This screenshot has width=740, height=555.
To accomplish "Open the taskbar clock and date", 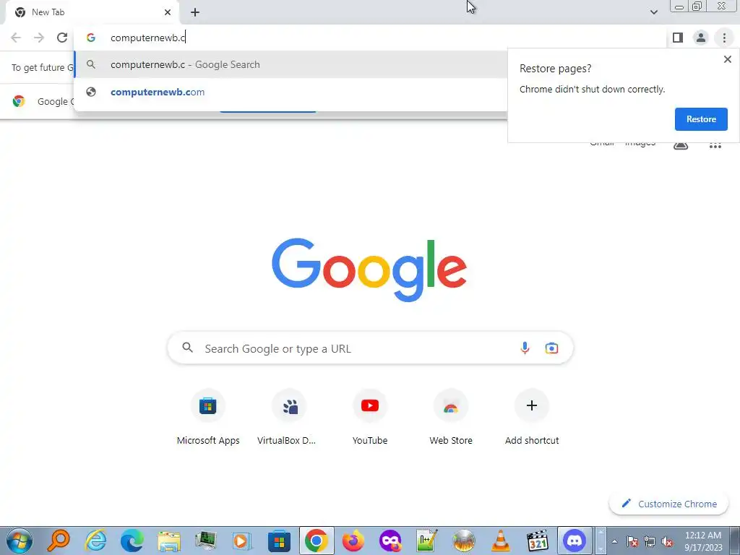I will [x=703, y=541].
